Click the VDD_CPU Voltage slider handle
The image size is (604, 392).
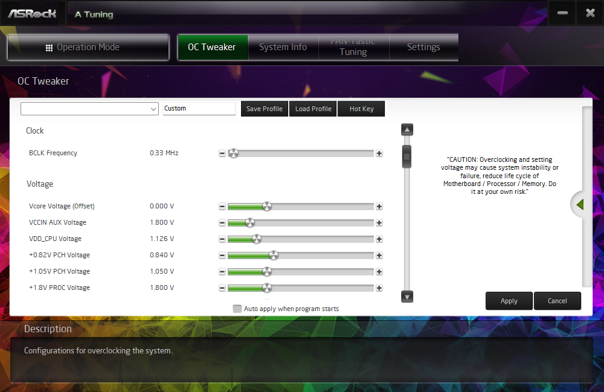(x=257, y=239)
